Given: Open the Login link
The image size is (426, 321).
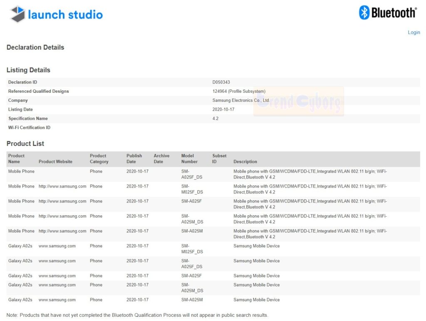Looking at the screenshot, I should 414,32.
